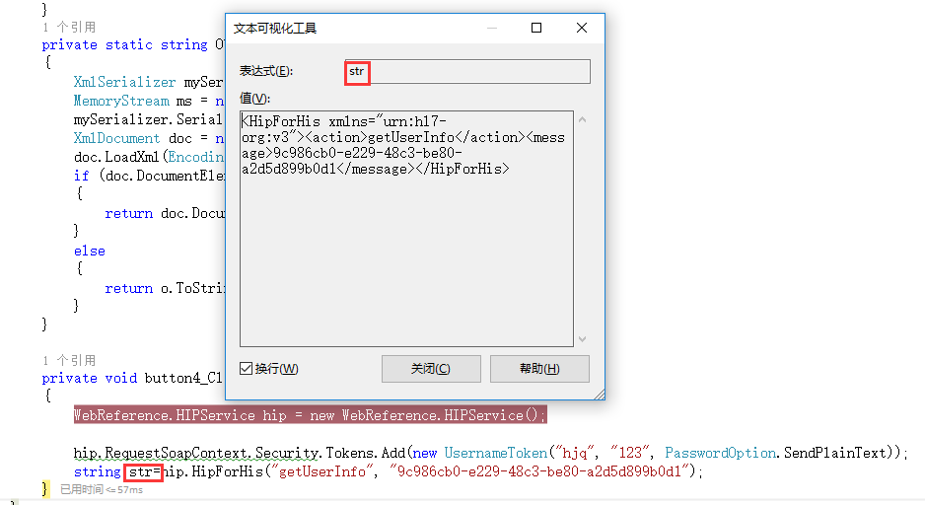925x505 pixels.
Task: Click the scroll up arrow in value box
Action: pyautogui.click(x=582, y=119)
